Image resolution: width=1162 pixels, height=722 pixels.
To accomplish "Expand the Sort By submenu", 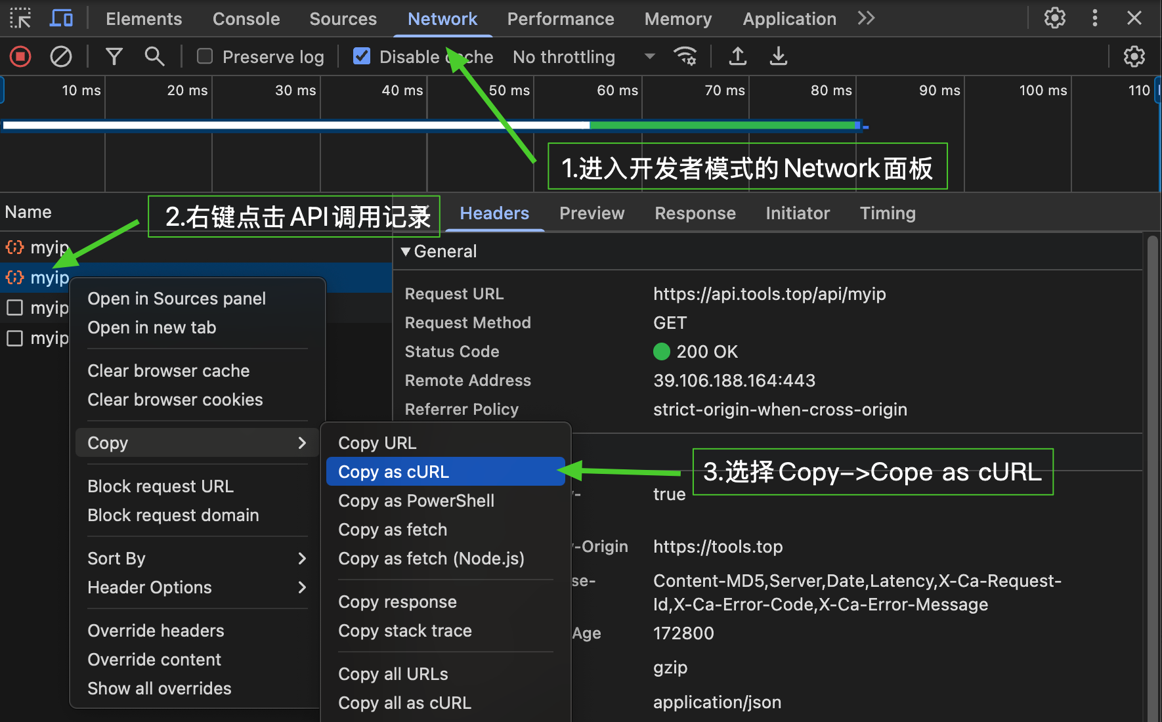I will point(196,559).
